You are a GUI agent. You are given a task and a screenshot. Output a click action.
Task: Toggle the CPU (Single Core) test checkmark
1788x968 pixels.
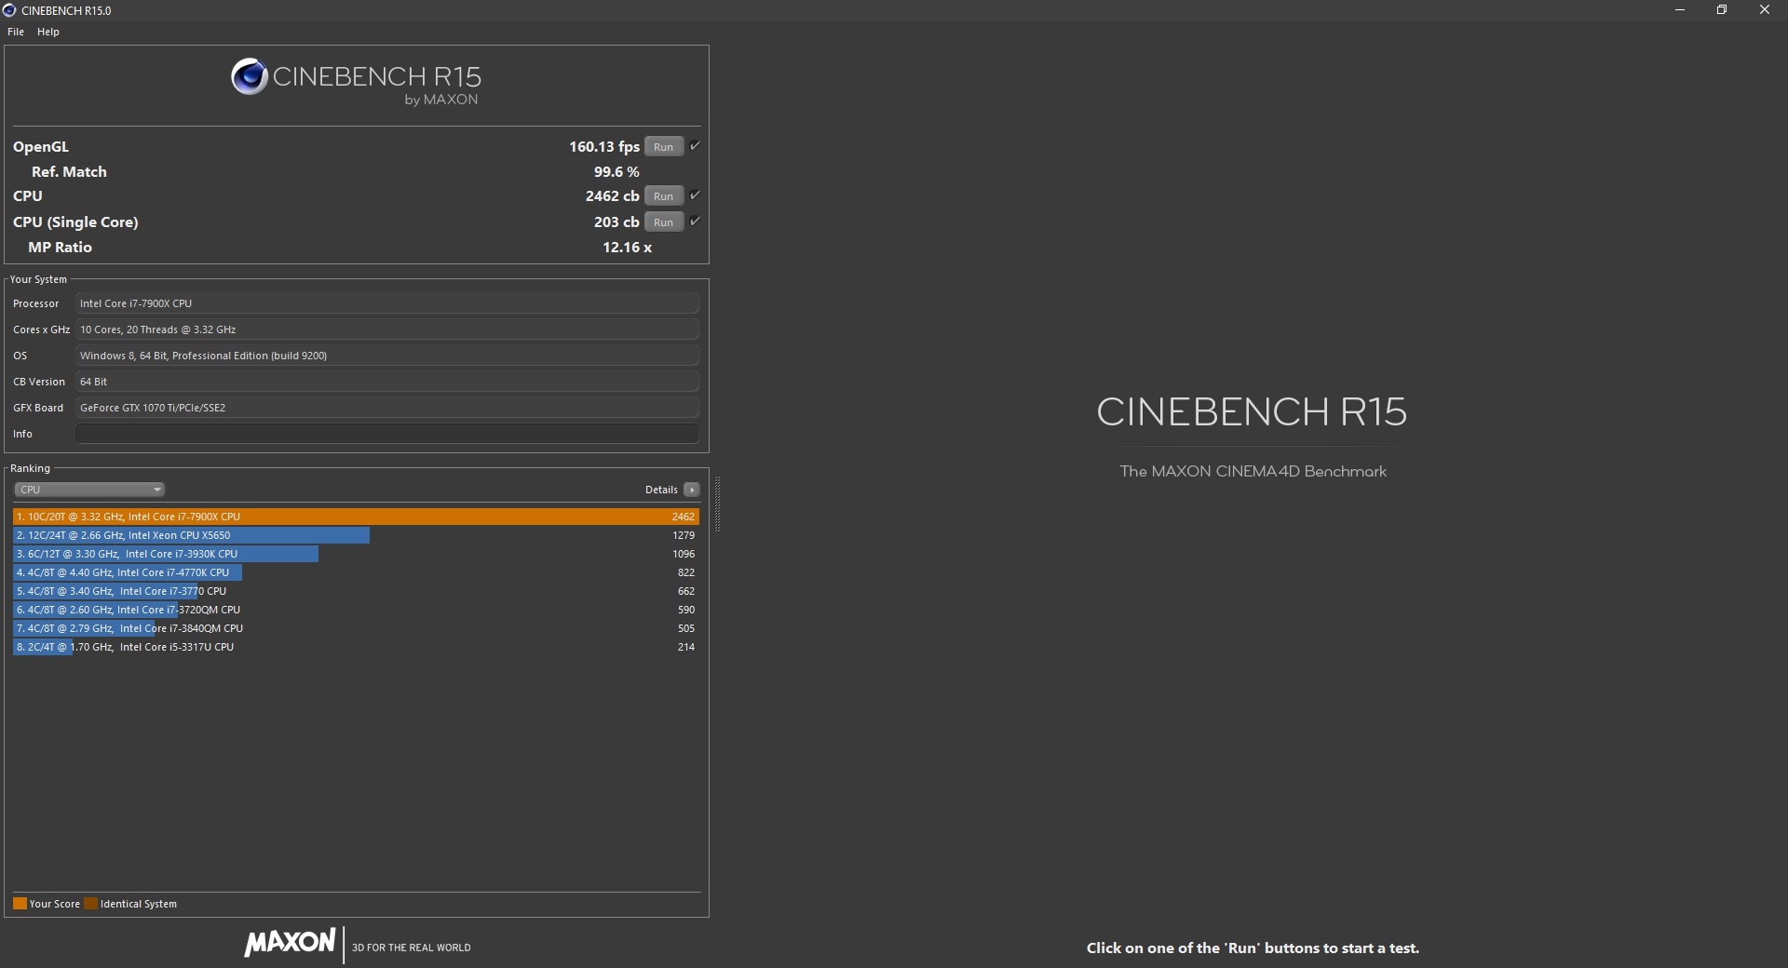(x=695, y=222)
